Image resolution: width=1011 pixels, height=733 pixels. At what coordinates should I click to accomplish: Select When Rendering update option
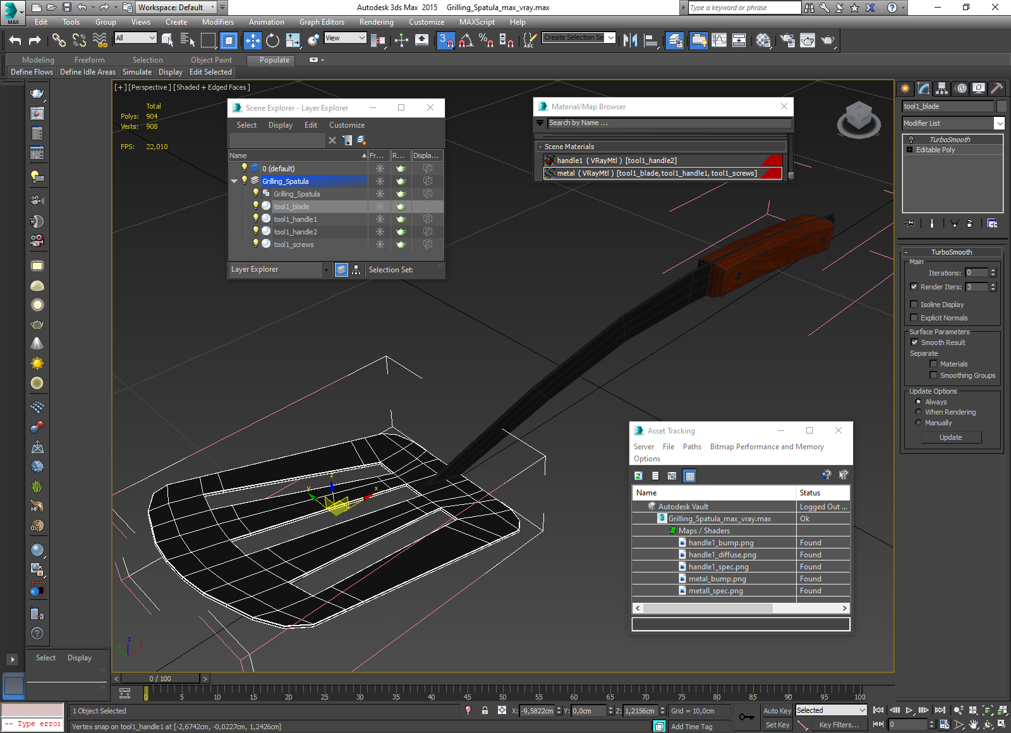(918, 412)
